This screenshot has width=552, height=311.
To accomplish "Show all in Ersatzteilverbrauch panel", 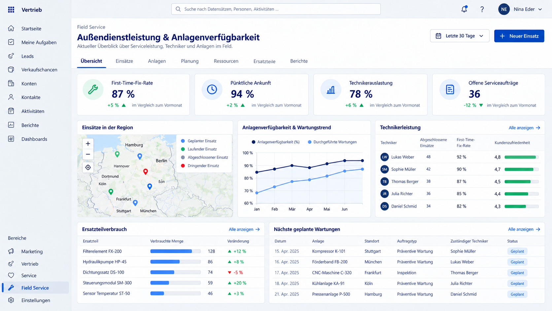I will point(244,229).
